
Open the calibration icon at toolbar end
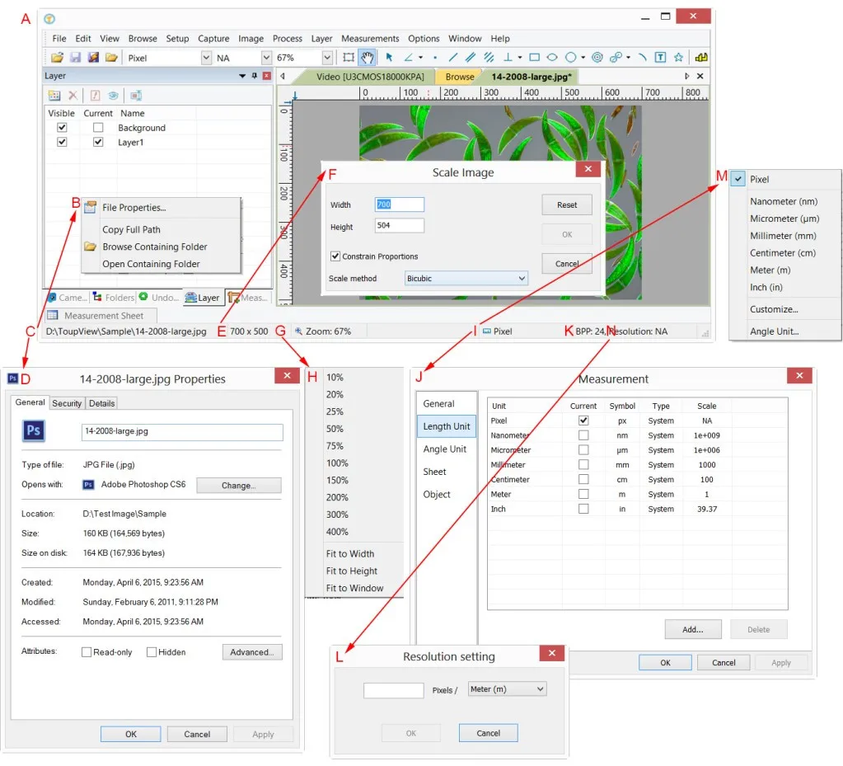[x=701, y=58]
